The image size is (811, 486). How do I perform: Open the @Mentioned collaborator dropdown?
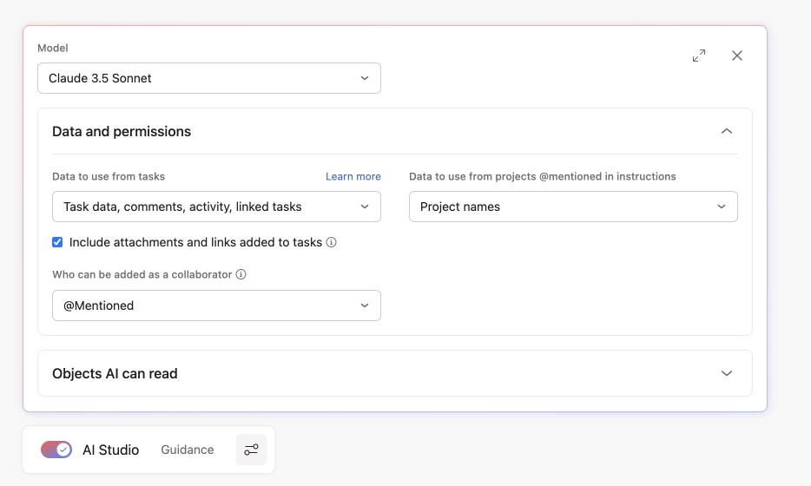pos(216,305)
